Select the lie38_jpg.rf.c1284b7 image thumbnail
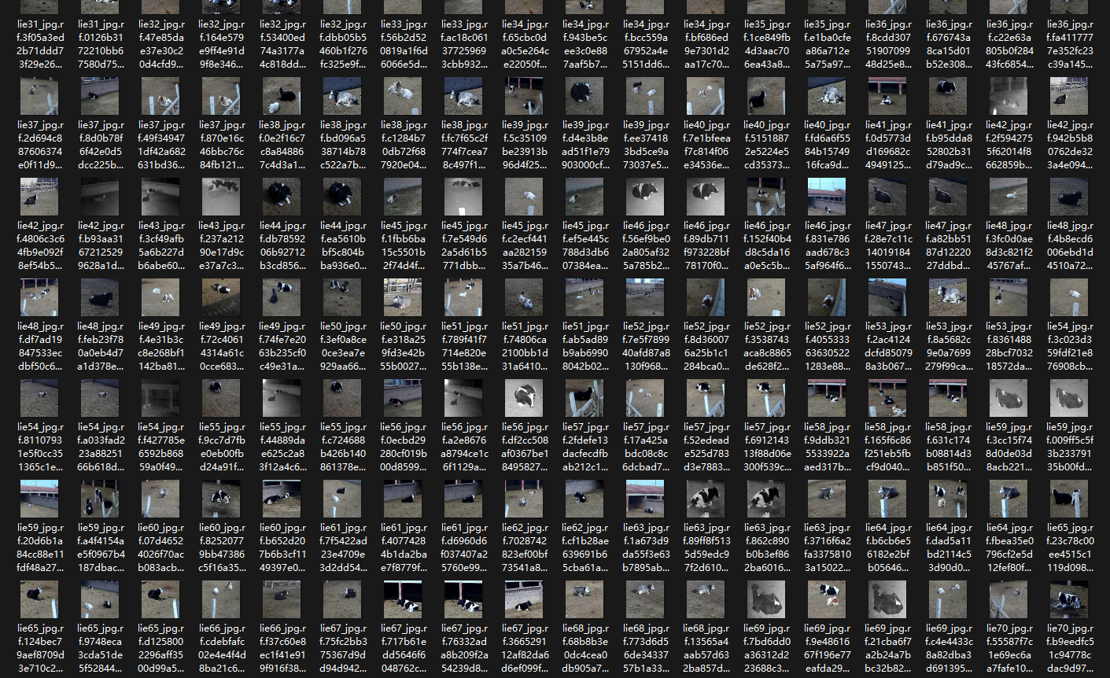This screenshot has width=1110, height=678. click(403, 96)
